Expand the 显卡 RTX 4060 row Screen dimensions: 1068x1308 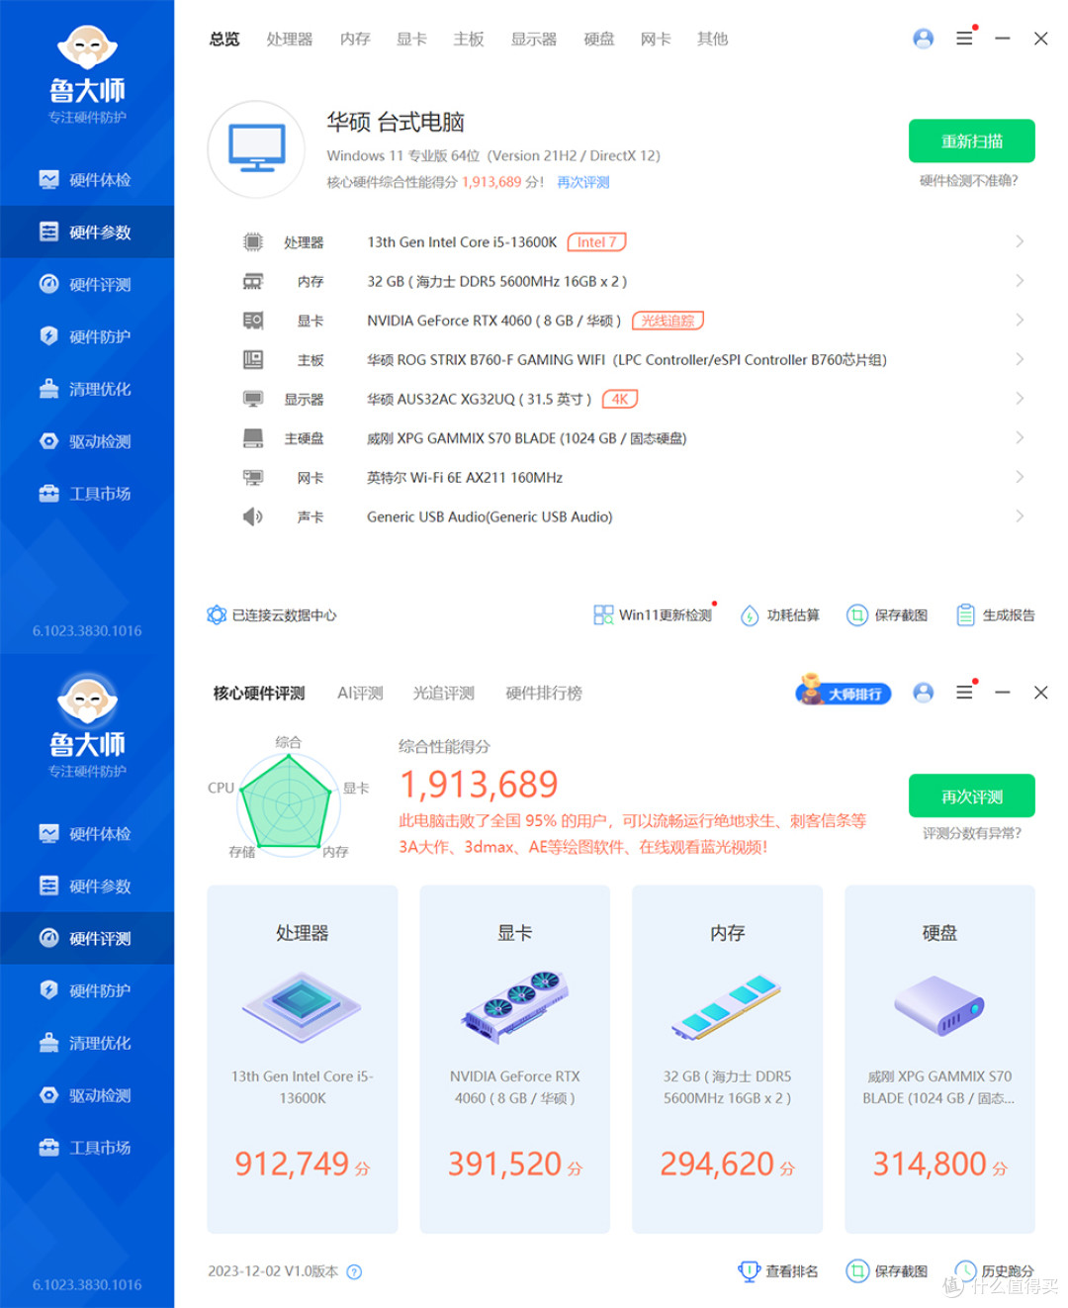click(633, 321)
